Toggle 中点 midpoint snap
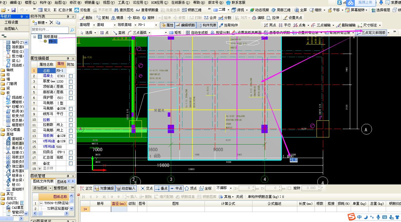Screen dimensions: 401x222 click(176, 188)
